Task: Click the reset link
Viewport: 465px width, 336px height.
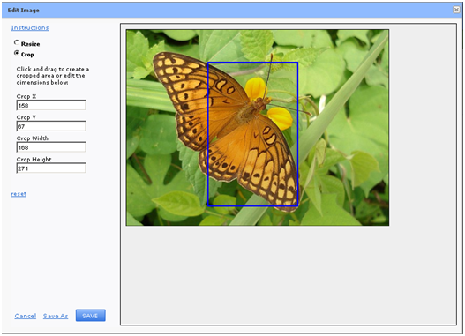Action: tap(19, 194)
